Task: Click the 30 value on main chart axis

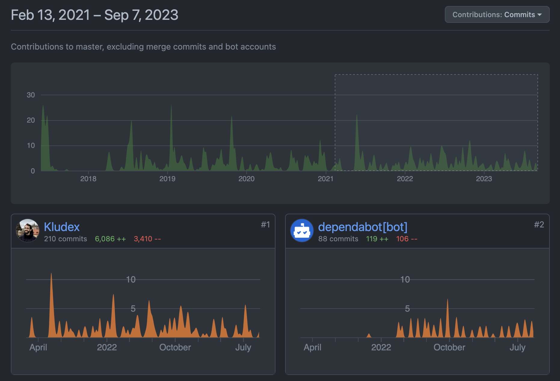Action: pos(31,95)
